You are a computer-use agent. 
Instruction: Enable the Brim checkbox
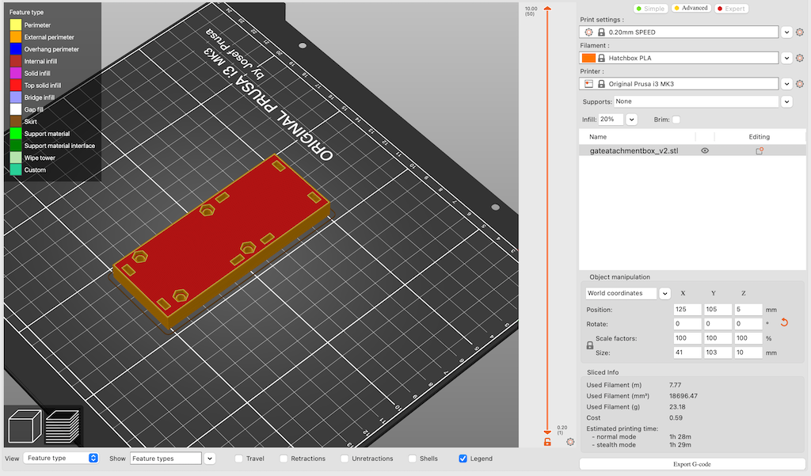coord(676,120)
